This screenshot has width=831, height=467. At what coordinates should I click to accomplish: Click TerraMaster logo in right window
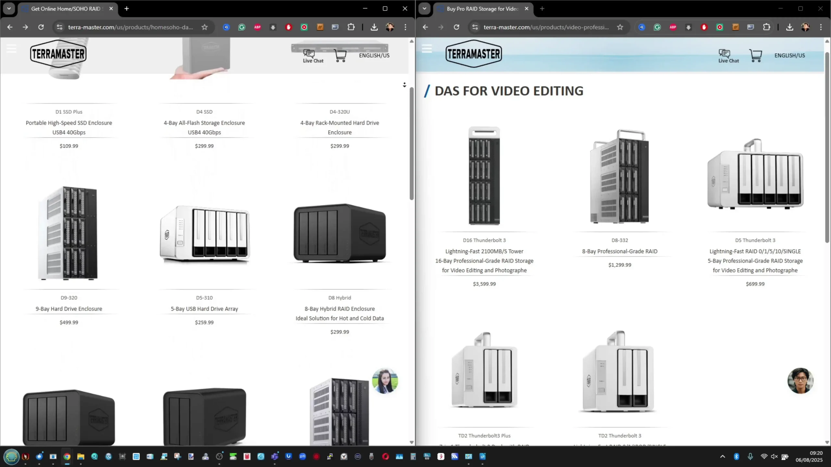pyautogui.click(x=474, y=54)
